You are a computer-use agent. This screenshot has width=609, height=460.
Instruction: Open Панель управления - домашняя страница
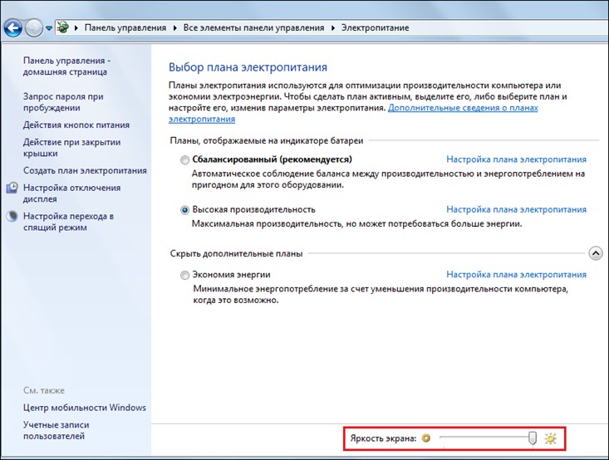(66, 66)
